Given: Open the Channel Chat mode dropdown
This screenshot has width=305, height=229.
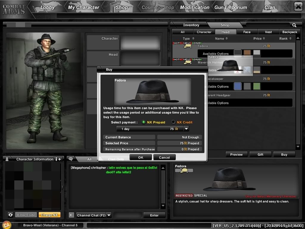Looking at the screenshot, I should click(109, 215).
